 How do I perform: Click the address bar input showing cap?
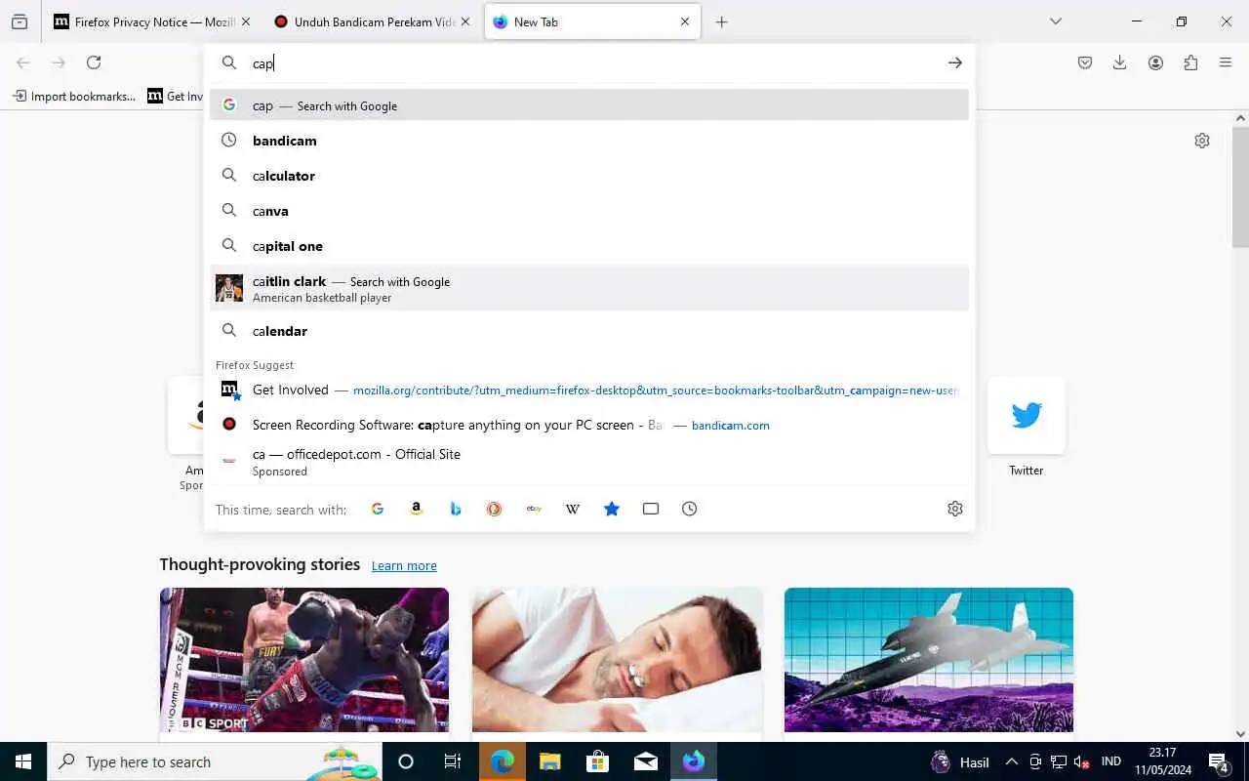591,62
